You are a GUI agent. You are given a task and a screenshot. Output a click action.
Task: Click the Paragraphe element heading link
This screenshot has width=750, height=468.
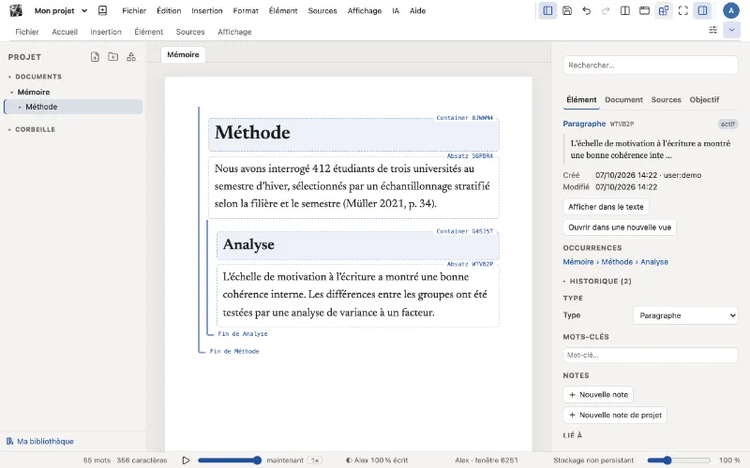point(584,124)
